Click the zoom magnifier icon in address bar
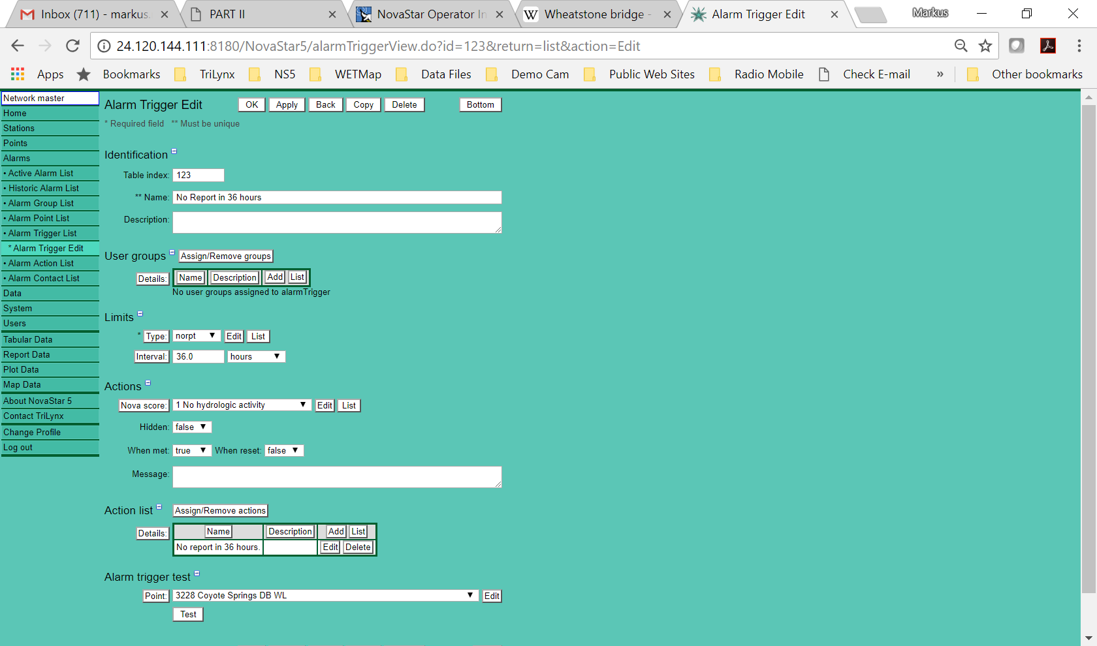Viewport: 1097px width, 646px height. (x=961, y=46)
